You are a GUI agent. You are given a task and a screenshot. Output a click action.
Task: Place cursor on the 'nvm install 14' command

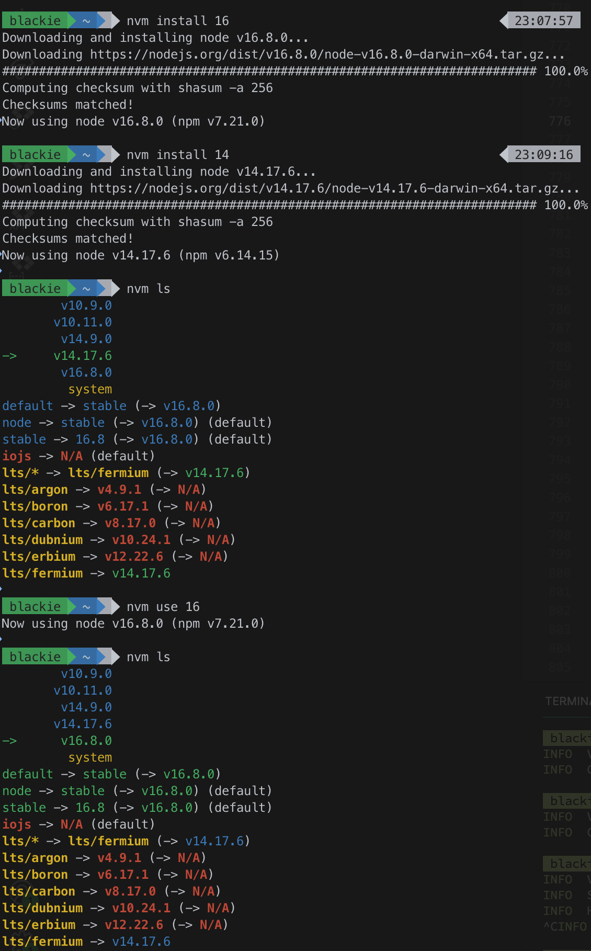click(x=178, y=155)
